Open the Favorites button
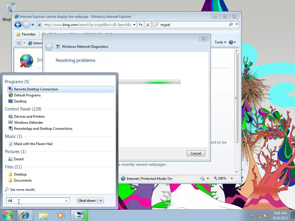 point(26,34)
